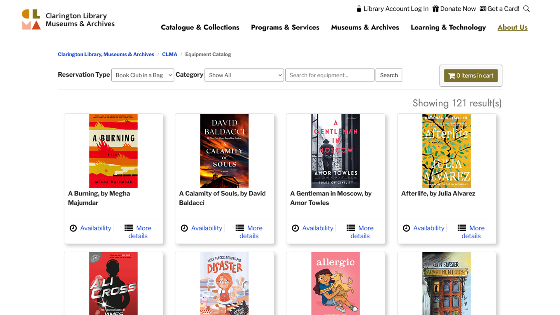Screen dimensions: 560x315
Task: Click the Clarington Library, Museums & Archives breadcrumb
Action: point(106,55)
